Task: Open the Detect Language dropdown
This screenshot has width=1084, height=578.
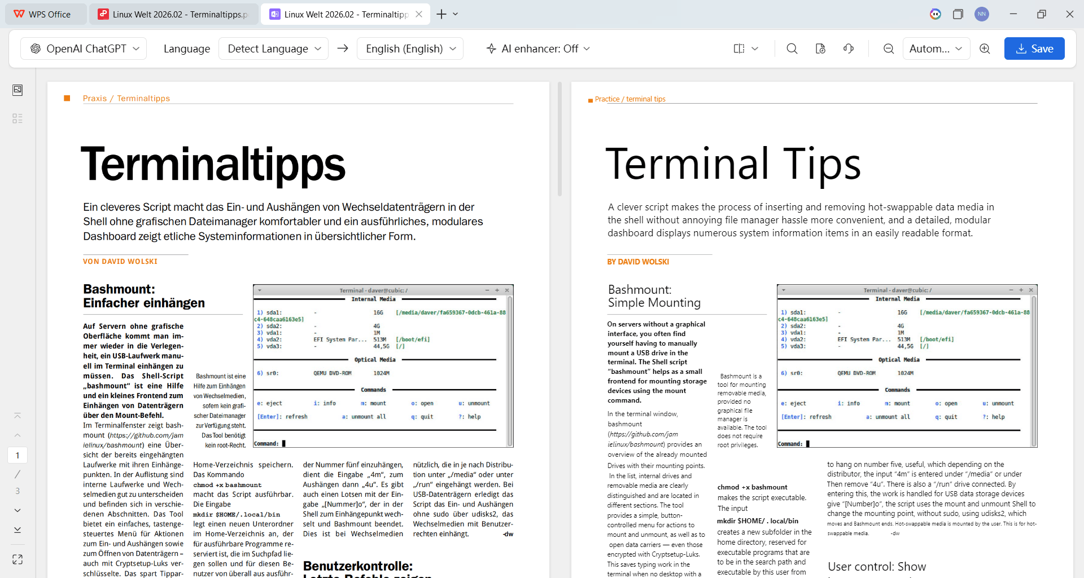Action: pos(274,48)
